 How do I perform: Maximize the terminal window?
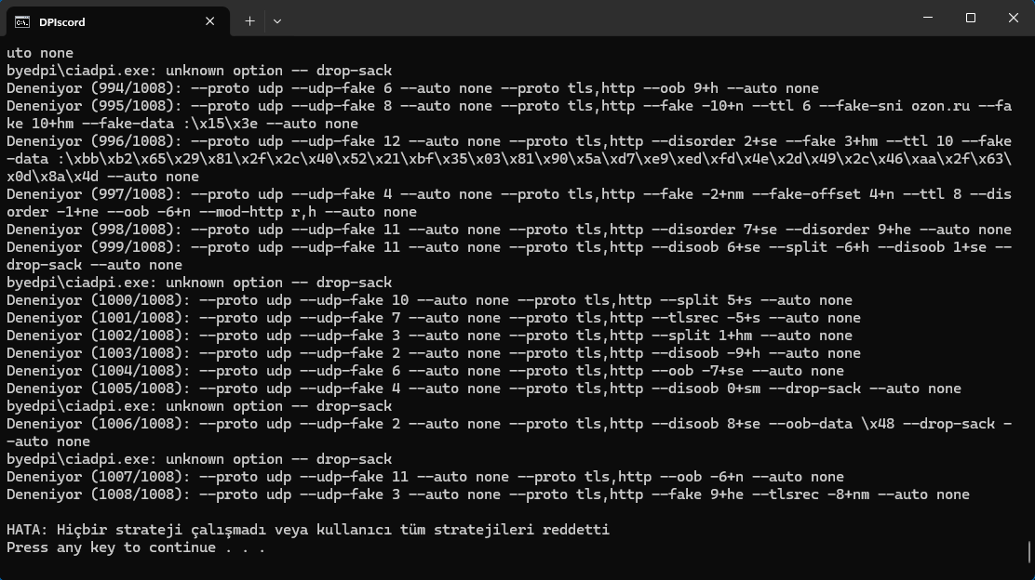coord(970,18)
